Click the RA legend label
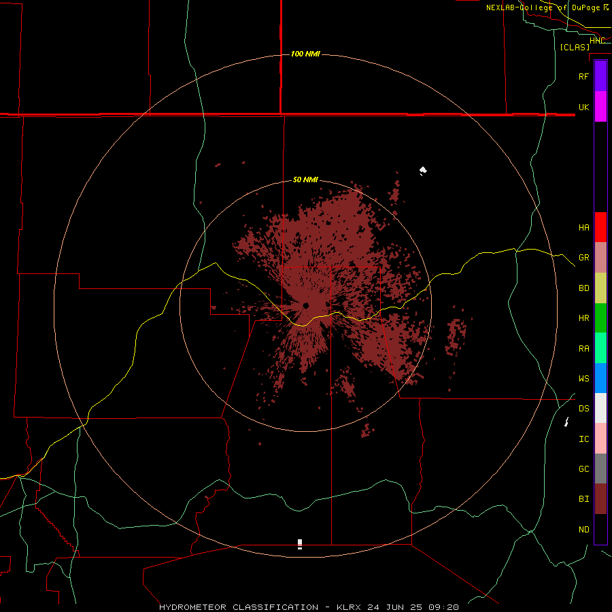Screen dimensions: 612x612 tap(583, 348)
